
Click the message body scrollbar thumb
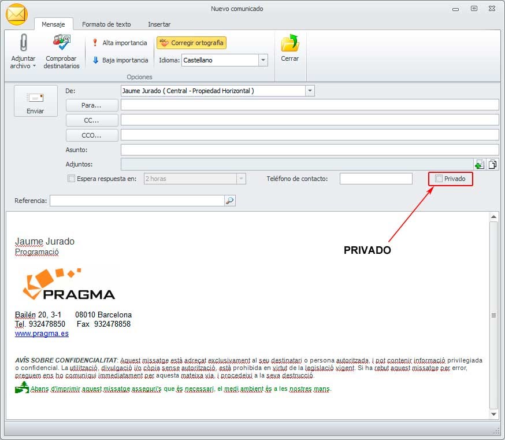pyautogui.click(x=493, y=315)
